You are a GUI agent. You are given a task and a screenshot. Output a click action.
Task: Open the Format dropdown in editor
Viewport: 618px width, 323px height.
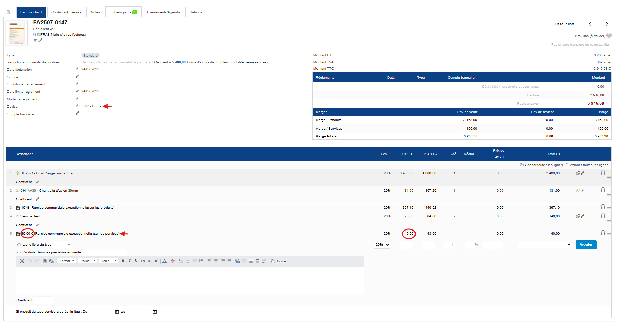[66, 261]
